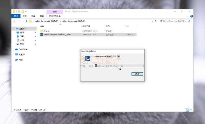Image resolution: width=205 pixels, height=124 pixels.
Task: Click the folder icon in the address bar
Action: point(31,21)
